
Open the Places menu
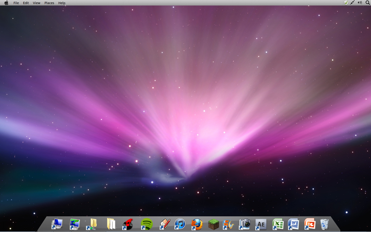tap(49, 3)
